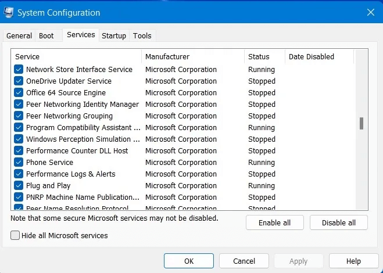Uncheck Network Store Interface Service checkbox

click(x=19, y=70)
